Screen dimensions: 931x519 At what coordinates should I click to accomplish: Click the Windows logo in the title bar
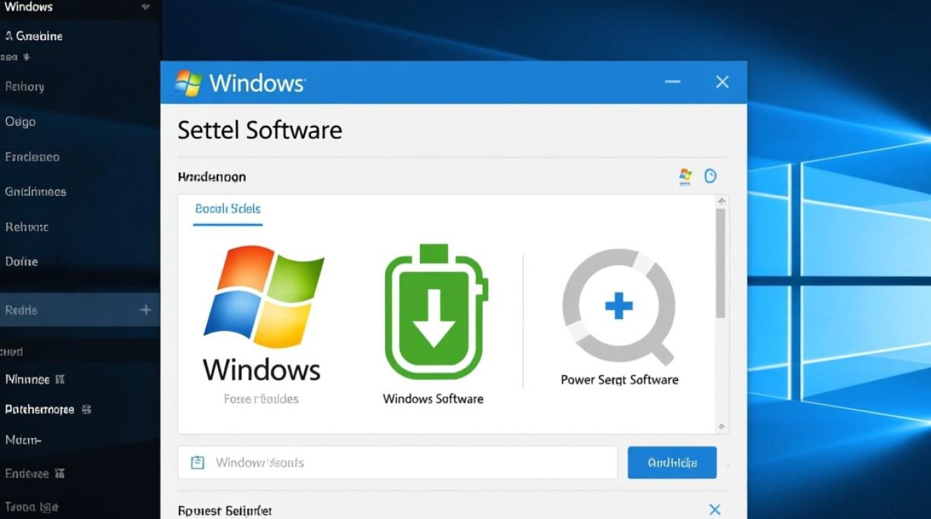point(187,82)
